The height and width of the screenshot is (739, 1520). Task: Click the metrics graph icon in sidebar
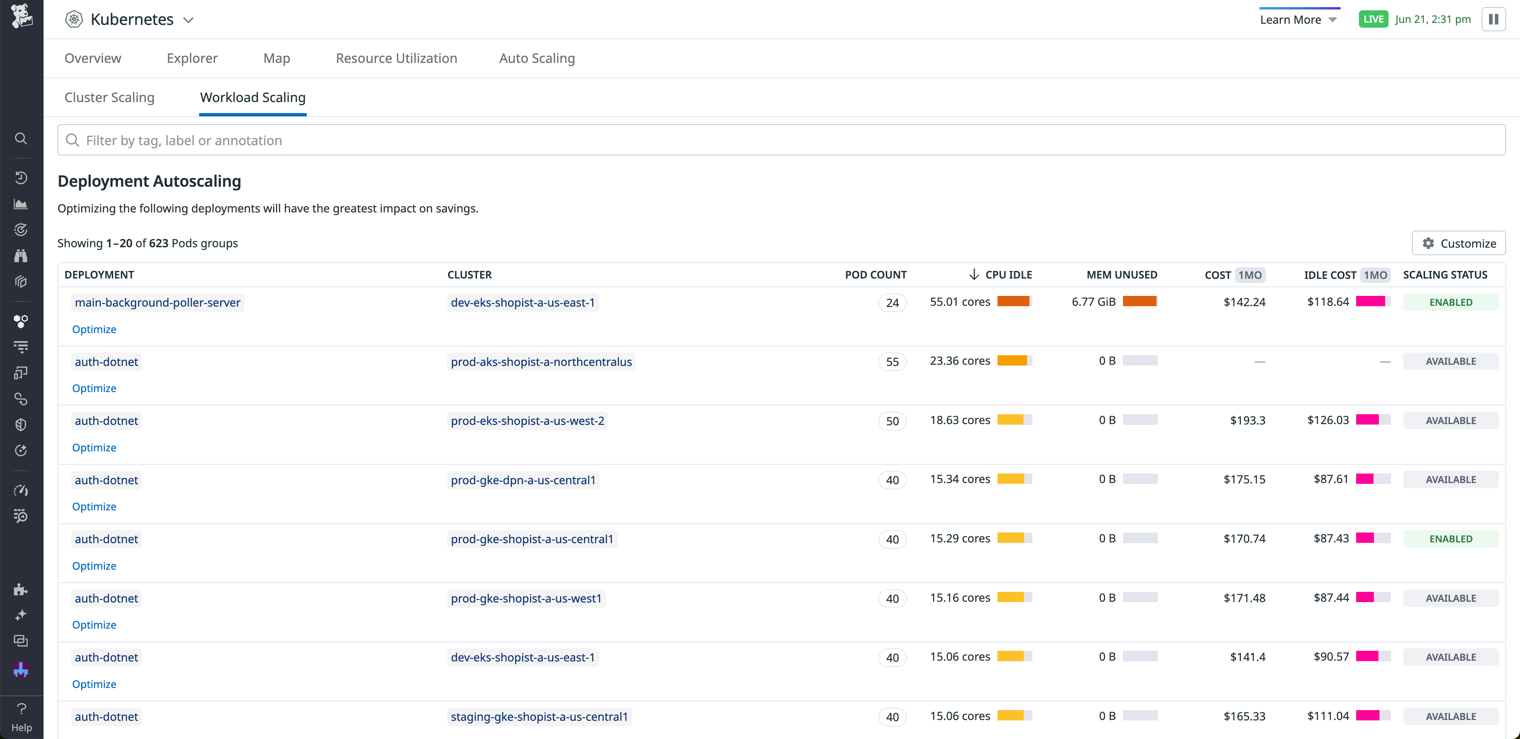pos(21,203)
